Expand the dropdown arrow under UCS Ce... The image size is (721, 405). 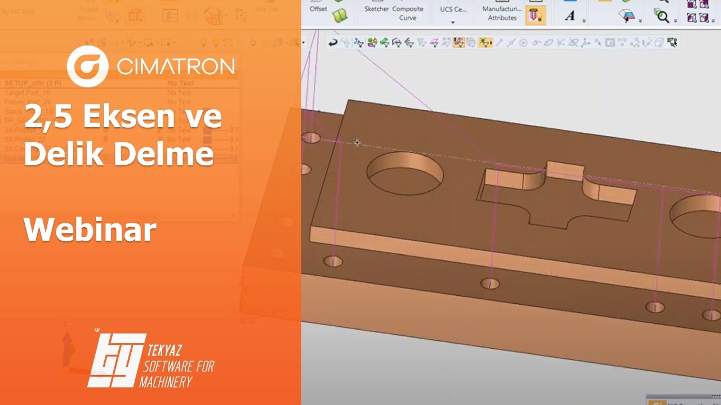pyautogui.click(x=453, y=22)
